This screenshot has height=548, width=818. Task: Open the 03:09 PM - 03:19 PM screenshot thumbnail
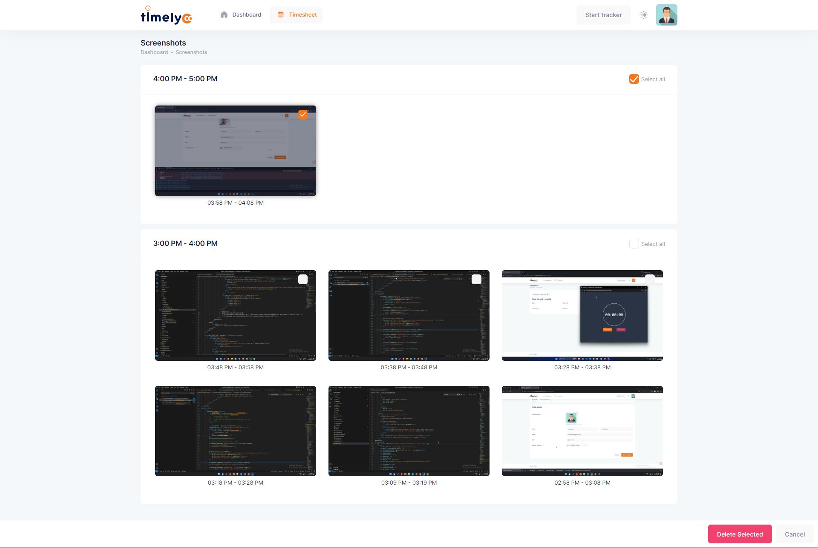(409, 431)
